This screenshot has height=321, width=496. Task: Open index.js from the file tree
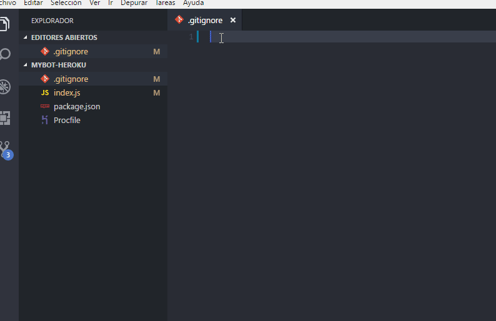(x=93, y=92)
